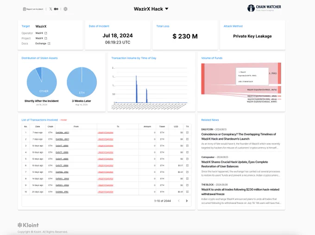The image size is (315, 235).
Task: Open TX link icon for transaction row 3
Action: click(x=188, y=145)
